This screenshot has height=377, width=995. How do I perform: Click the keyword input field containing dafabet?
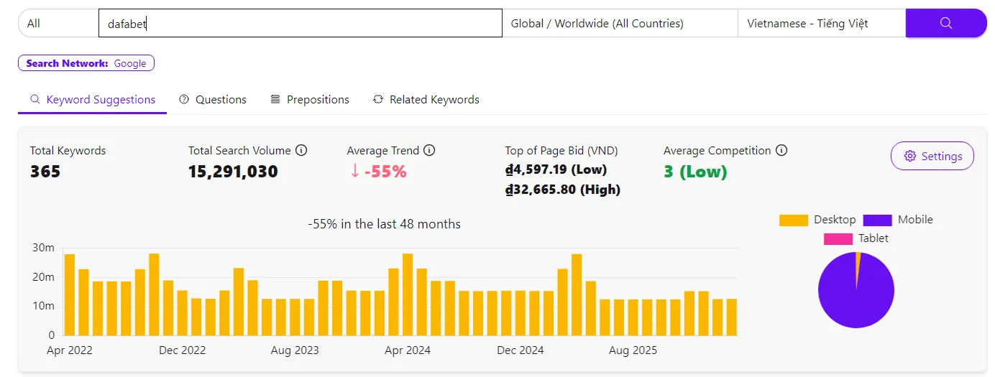point(300,23)
